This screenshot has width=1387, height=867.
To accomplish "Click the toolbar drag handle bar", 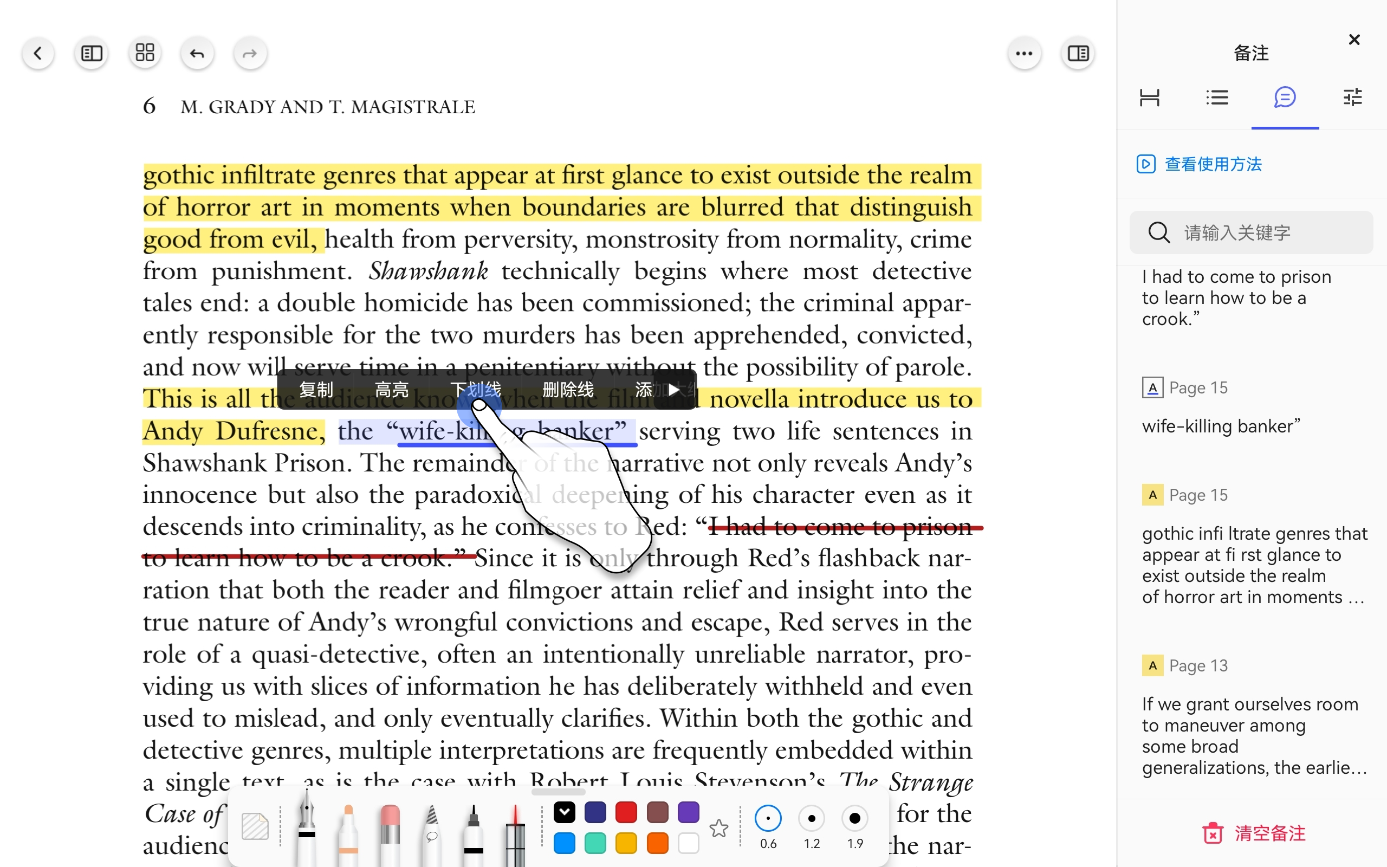I will 558,792.
